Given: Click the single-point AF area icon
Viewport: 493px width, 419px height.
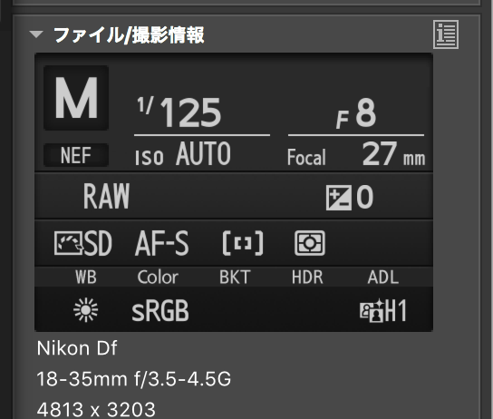Looking at the screenshot, I should [x=243, y=243].
